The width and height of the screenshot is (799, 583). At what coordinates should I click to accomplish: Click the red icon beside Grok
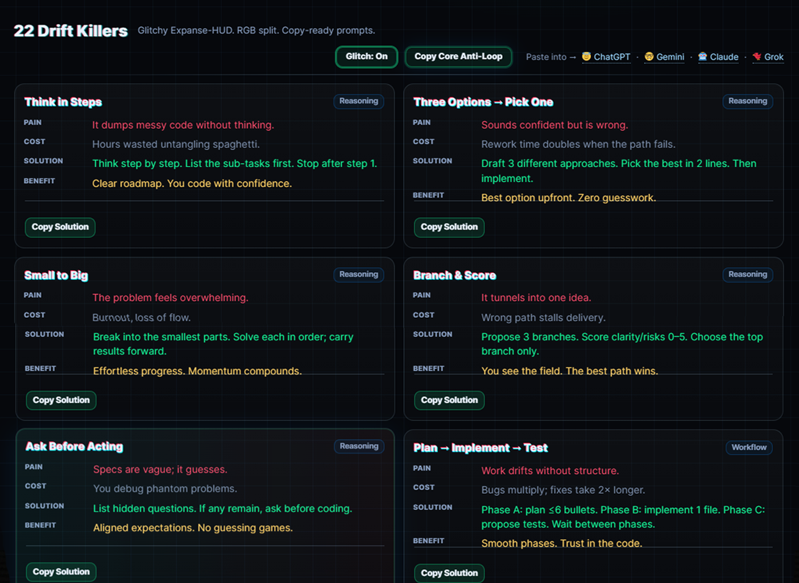click(x=757, y=56)
